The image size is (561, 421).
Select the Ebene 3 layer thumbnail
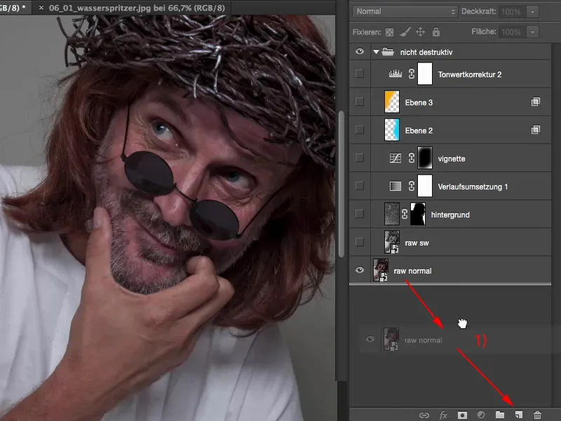tap(392, 102)
